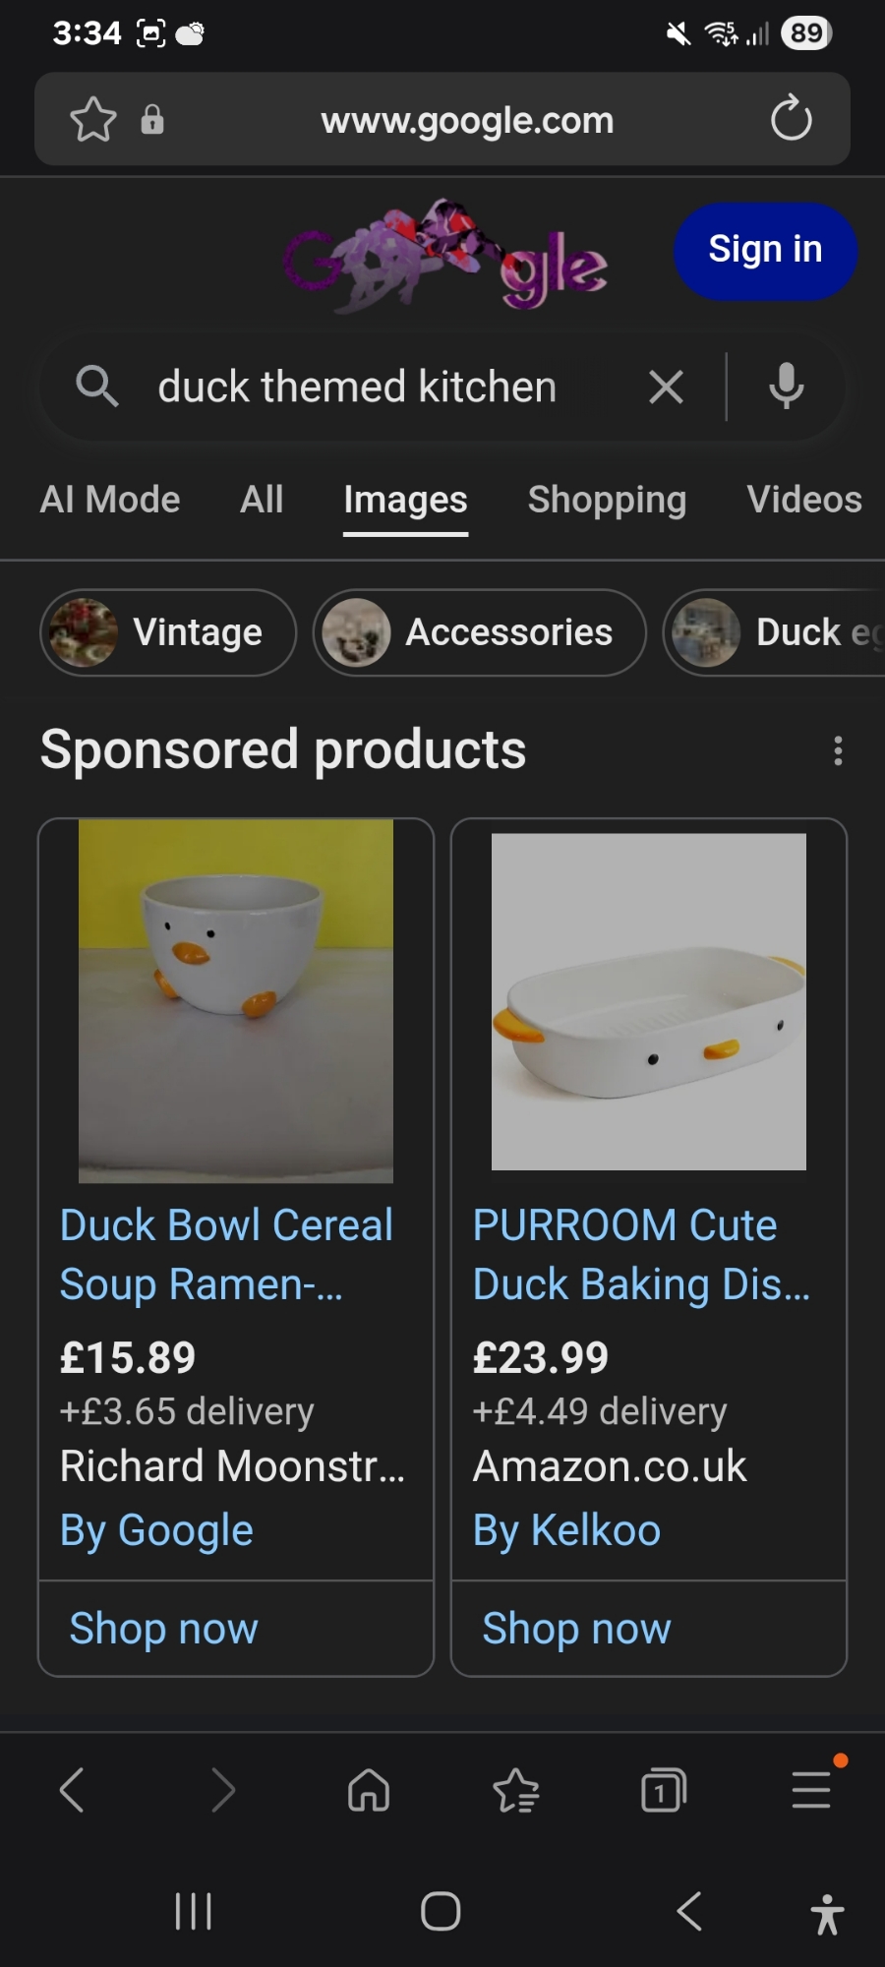Click the duck baking dish image
Viewport: 885px width, 1967px height.
point(649,1001)
